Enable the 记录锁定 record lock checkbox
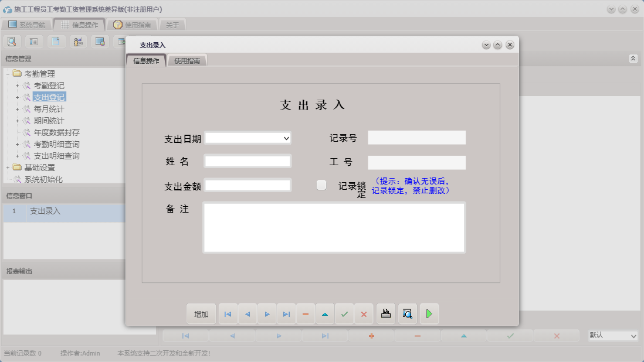This screenshot has width=644, height=362. tap(321, 185)
